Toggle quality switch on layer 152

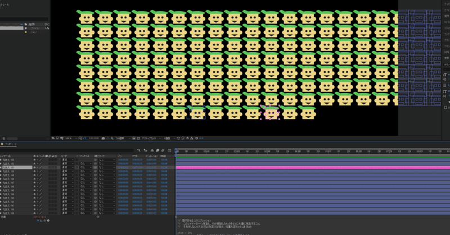click(x=40, y=163)
